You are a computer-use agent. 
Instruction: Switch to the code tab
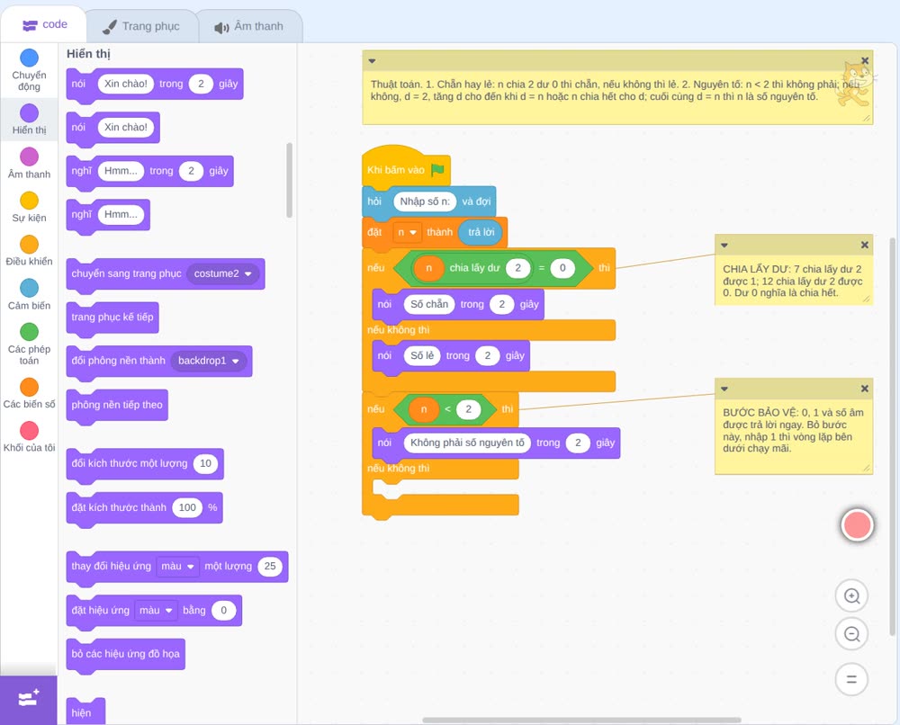click(x=44, y=24)
